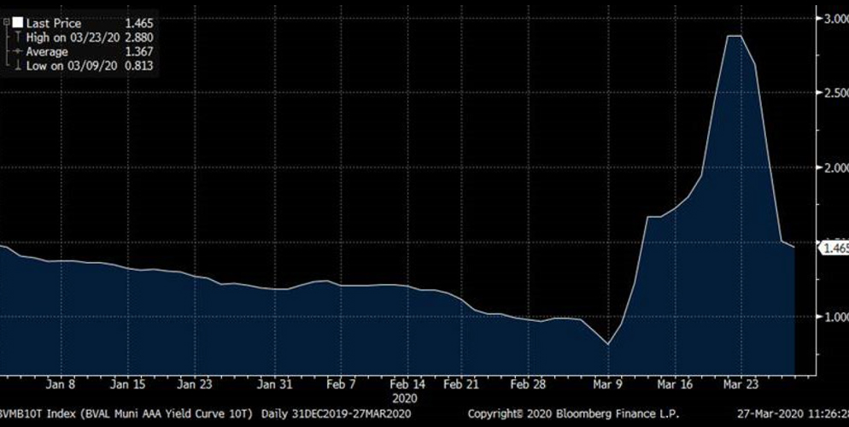The width and height of the screenshot is (849, 427).
Task: Select the high value 2.880
Action: point(138,38)
